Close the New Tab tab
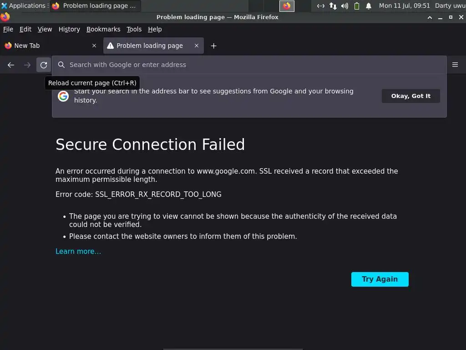Image resolution: width=466 pixels, height=350 pixels. point(94,46)
